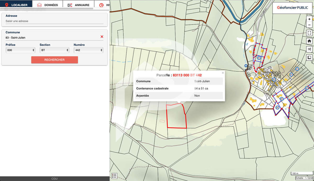Viewport: 314px width, 181px height.
Task: Open the Annuaire tab
Action: point(78,5)
